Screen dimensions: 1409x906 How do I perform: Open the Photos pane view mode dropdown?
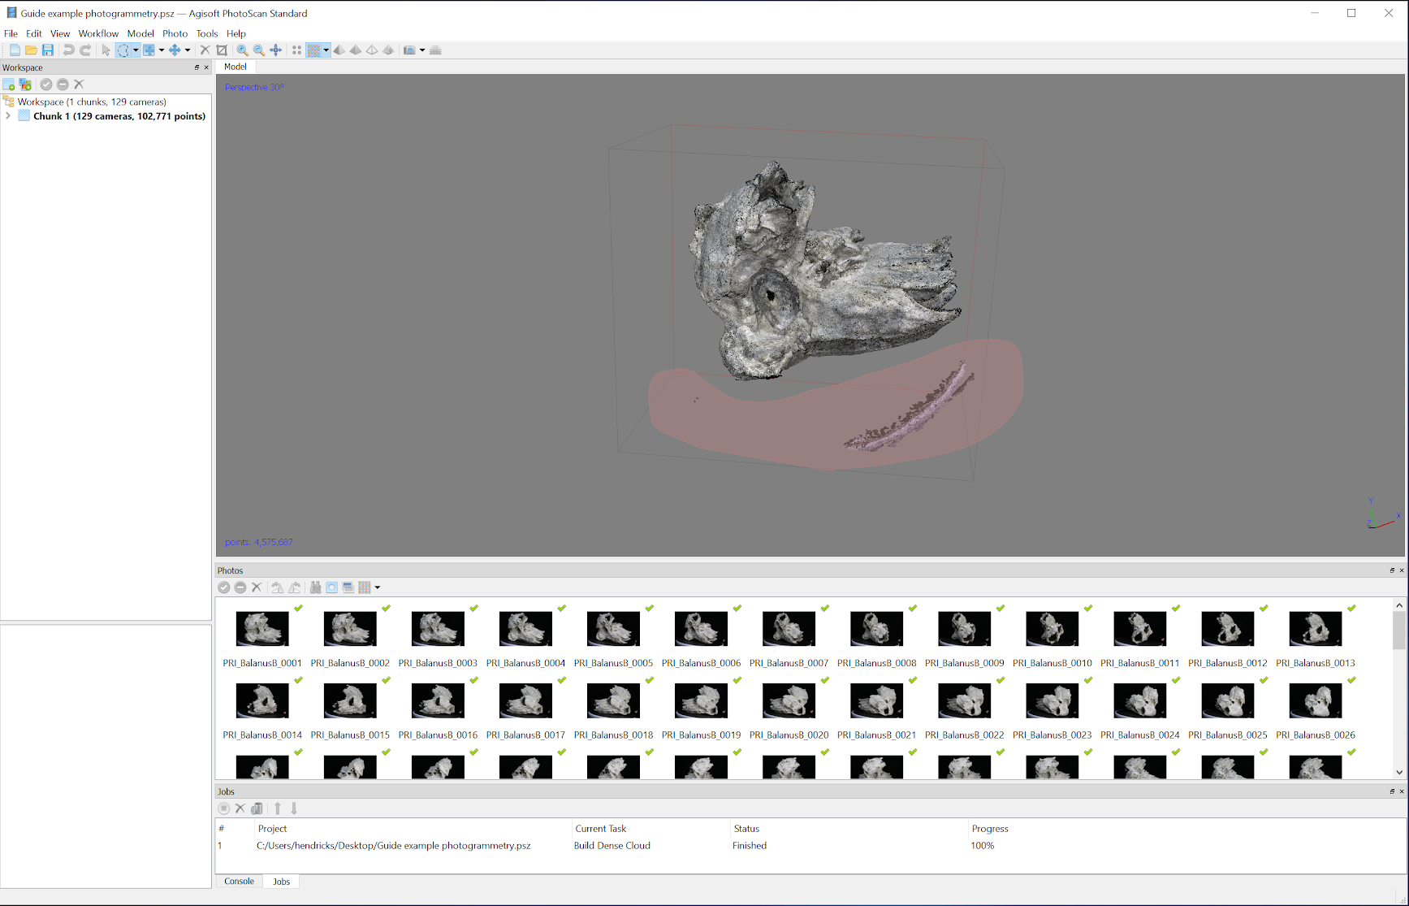[378, 587]
